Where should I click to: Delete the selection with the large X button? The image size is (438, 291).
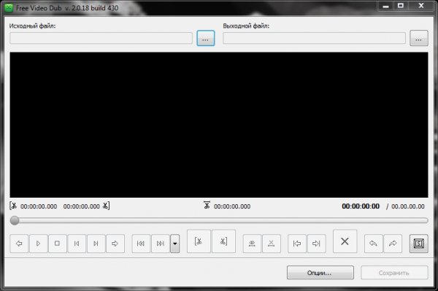point(345,241)
